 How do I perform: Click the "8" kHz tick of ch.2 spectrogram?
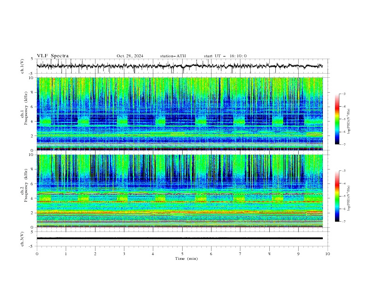click(33, 170)
